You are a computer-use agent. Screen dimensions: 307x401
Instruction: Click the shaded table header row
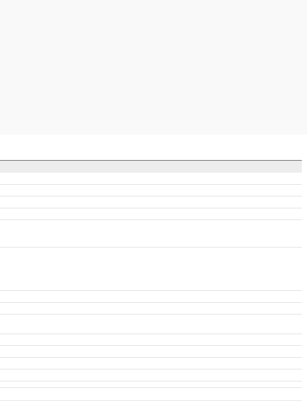click(x=151, y=167)
